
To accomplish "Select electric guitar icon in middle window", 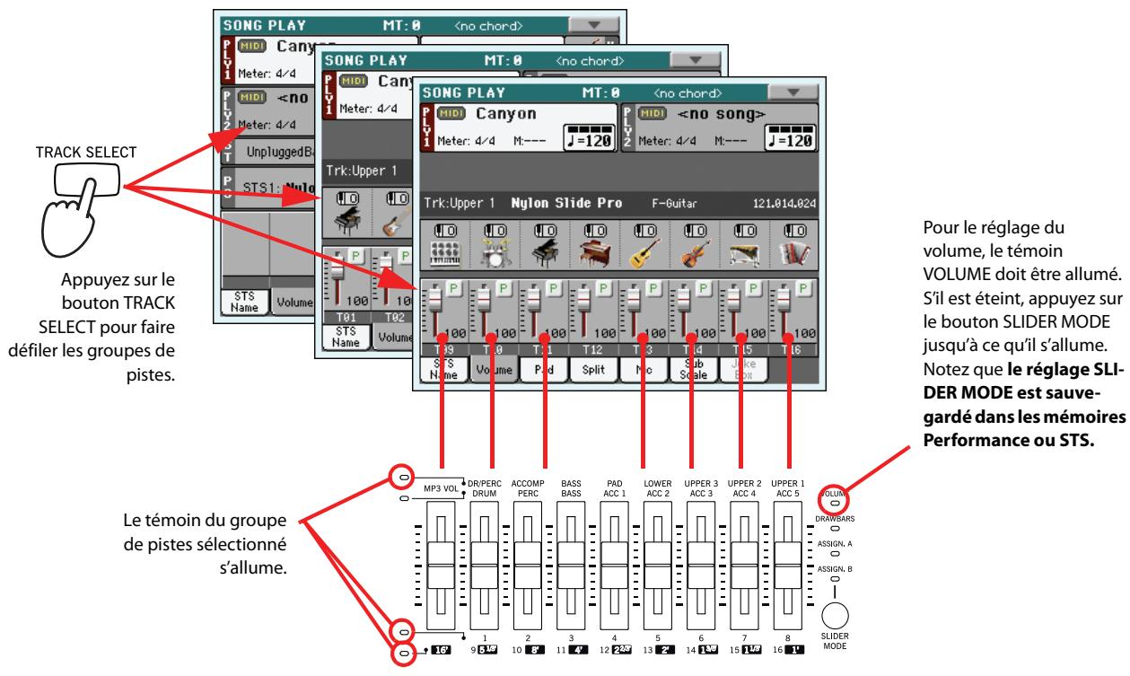I will tap(395, 224).
